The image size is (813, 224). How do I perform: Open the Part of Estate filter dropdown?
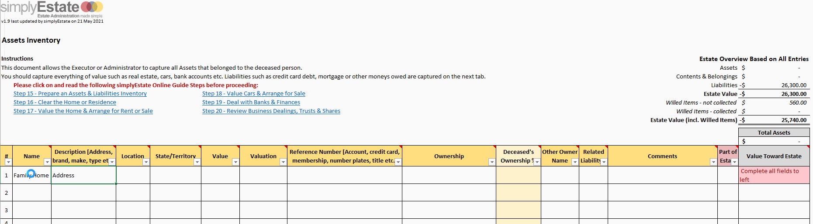pyautogui.click(x=735, y=162)
